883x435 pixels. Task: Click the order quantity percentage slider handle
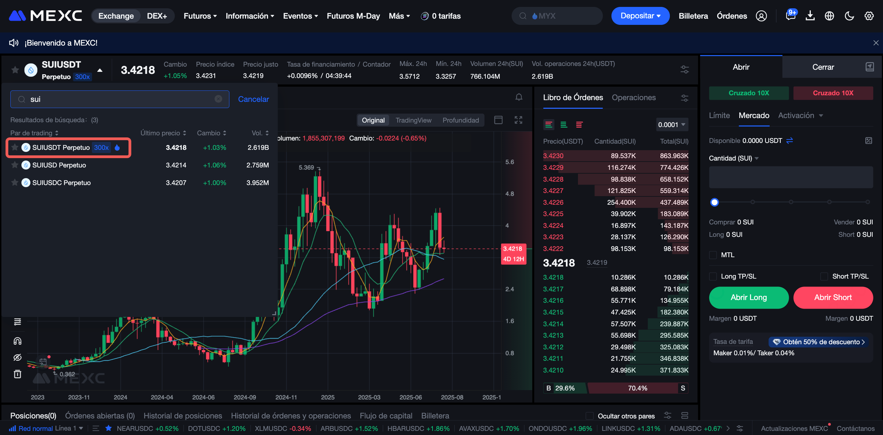tap(714, 202)
